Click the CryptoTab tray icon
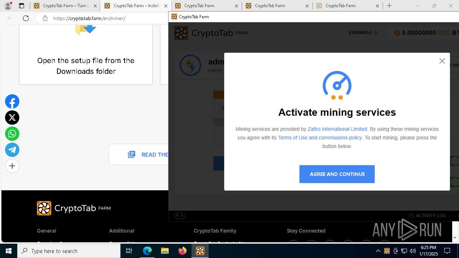Image resolution: width=459 pixels, height=258 pixels. 387,251
